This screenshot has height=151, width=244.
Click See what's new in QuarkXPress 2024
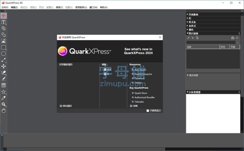point(139,51)
